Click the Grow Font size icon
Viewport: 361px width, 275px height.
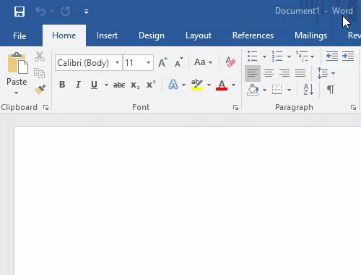pyautogui.click(x=162, y=62)
